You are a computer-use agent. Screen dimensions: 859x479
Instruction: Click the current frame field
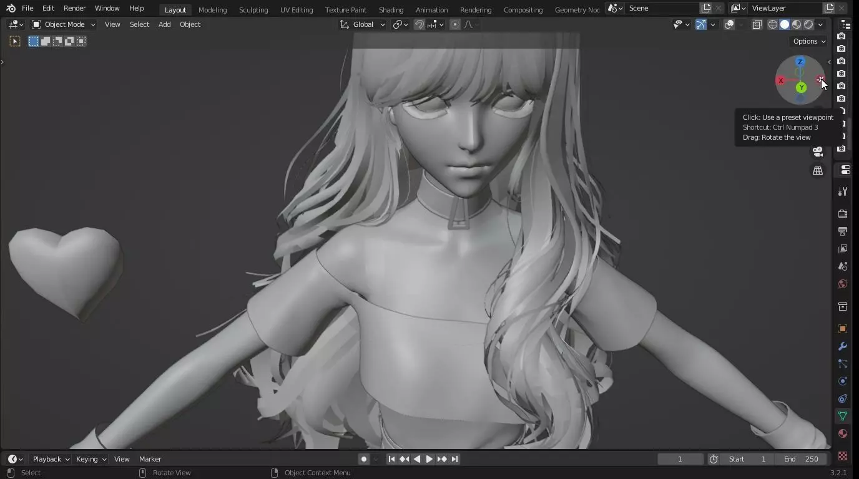click(680, 459)
